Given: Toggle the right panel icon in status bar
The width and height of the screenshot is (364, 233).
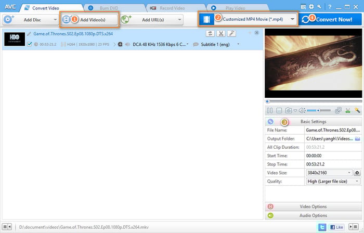Looking at the screenshot, I should pyautogui.click(x=354, y=227).
